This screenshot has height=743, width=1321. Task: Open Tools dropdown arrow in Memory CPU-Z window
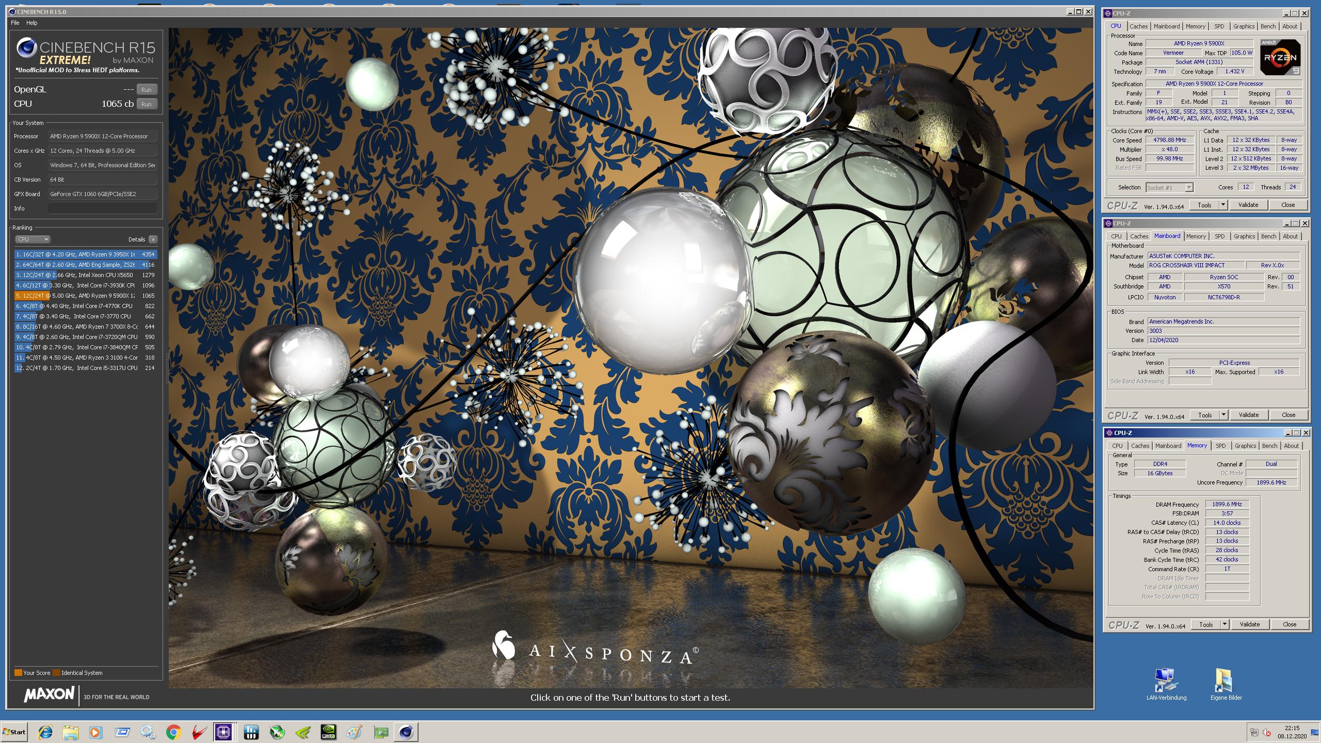click(x=1225, y=624)
